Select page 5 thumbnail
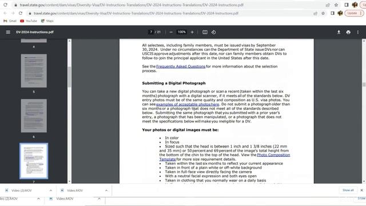Viewport: 366px width, 206px height. [34, 71]
